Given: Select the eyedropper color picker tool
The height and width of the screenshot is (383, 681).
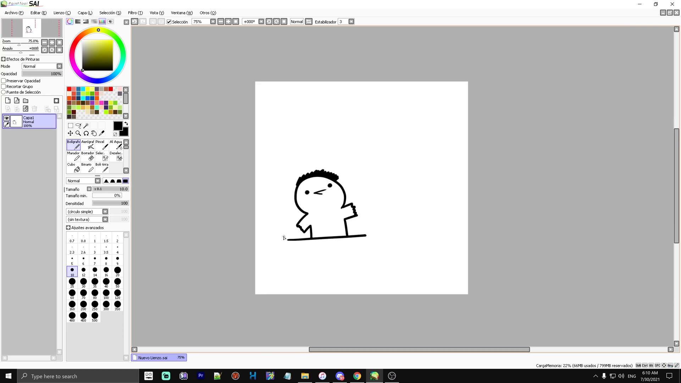Looking at the screenshot, I should [102, 133].
